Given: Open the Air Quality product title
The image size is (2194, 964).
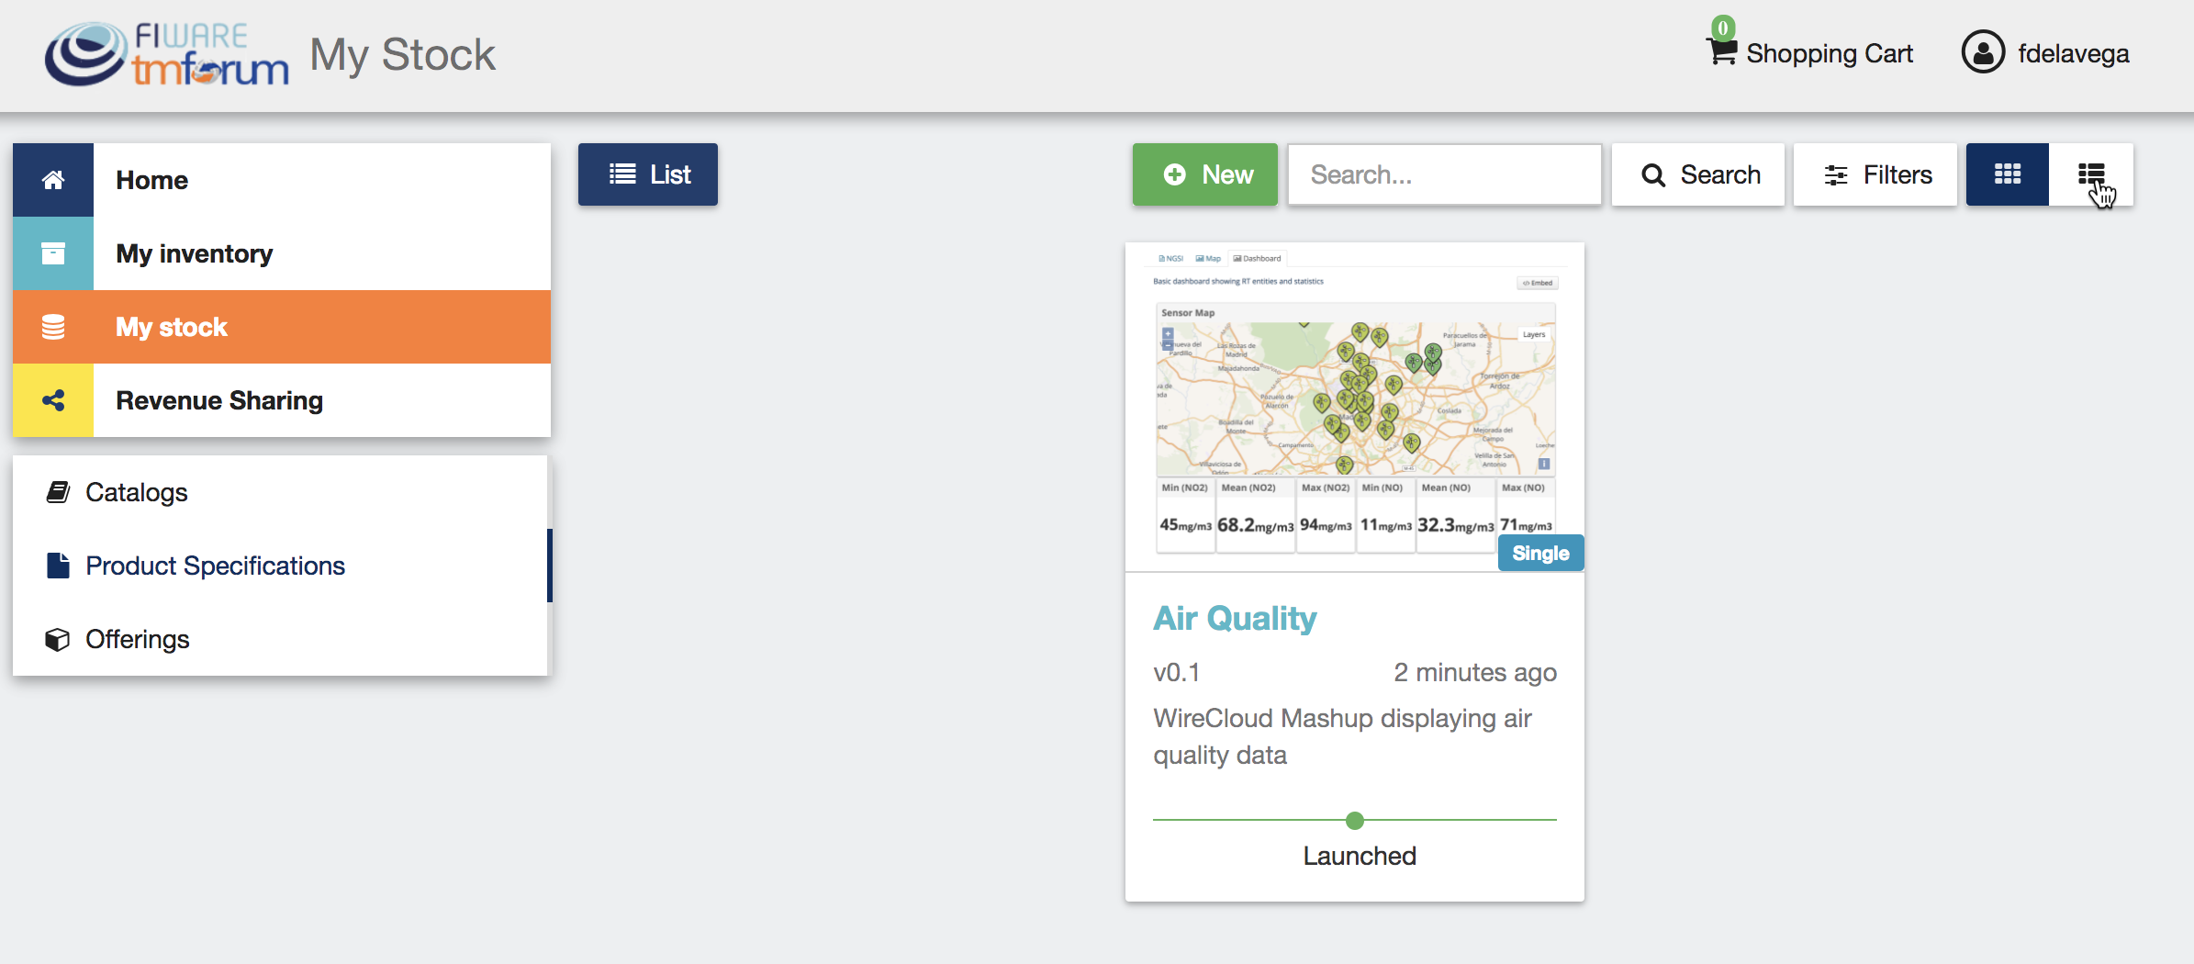Looking at the screenshot, I should pyautogui.click(x=1235, y=619).
